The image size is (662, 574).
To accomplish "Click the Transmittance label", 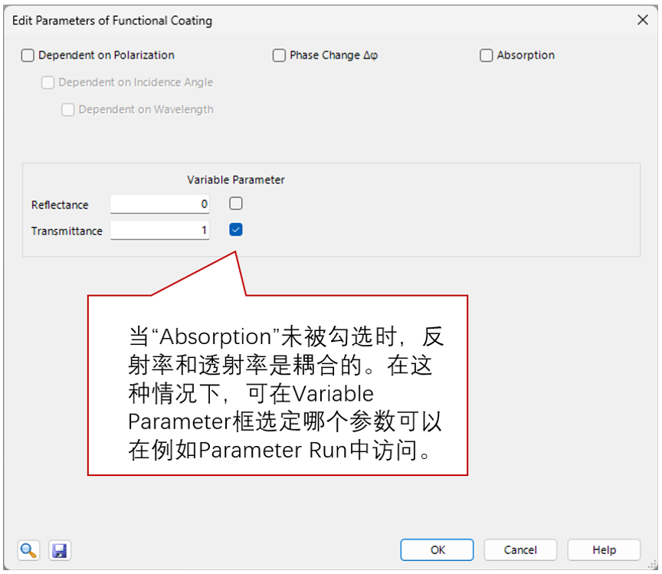I will tap(67, 231).
